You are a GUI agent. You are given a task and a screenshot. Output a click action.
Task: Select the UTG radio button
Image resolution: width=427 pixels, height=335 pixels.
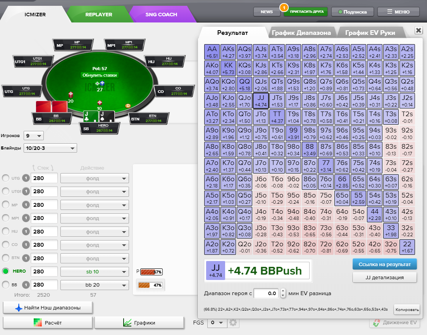click(x=5, y=178)
